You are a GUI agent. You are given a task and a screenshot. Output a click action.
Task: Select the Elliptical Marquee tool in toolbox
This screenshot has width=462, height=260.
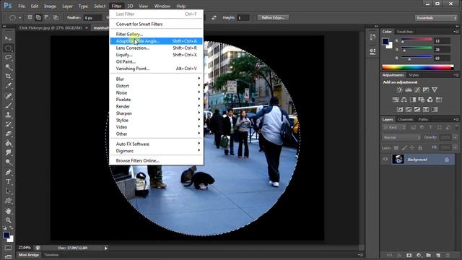[8, 48]
